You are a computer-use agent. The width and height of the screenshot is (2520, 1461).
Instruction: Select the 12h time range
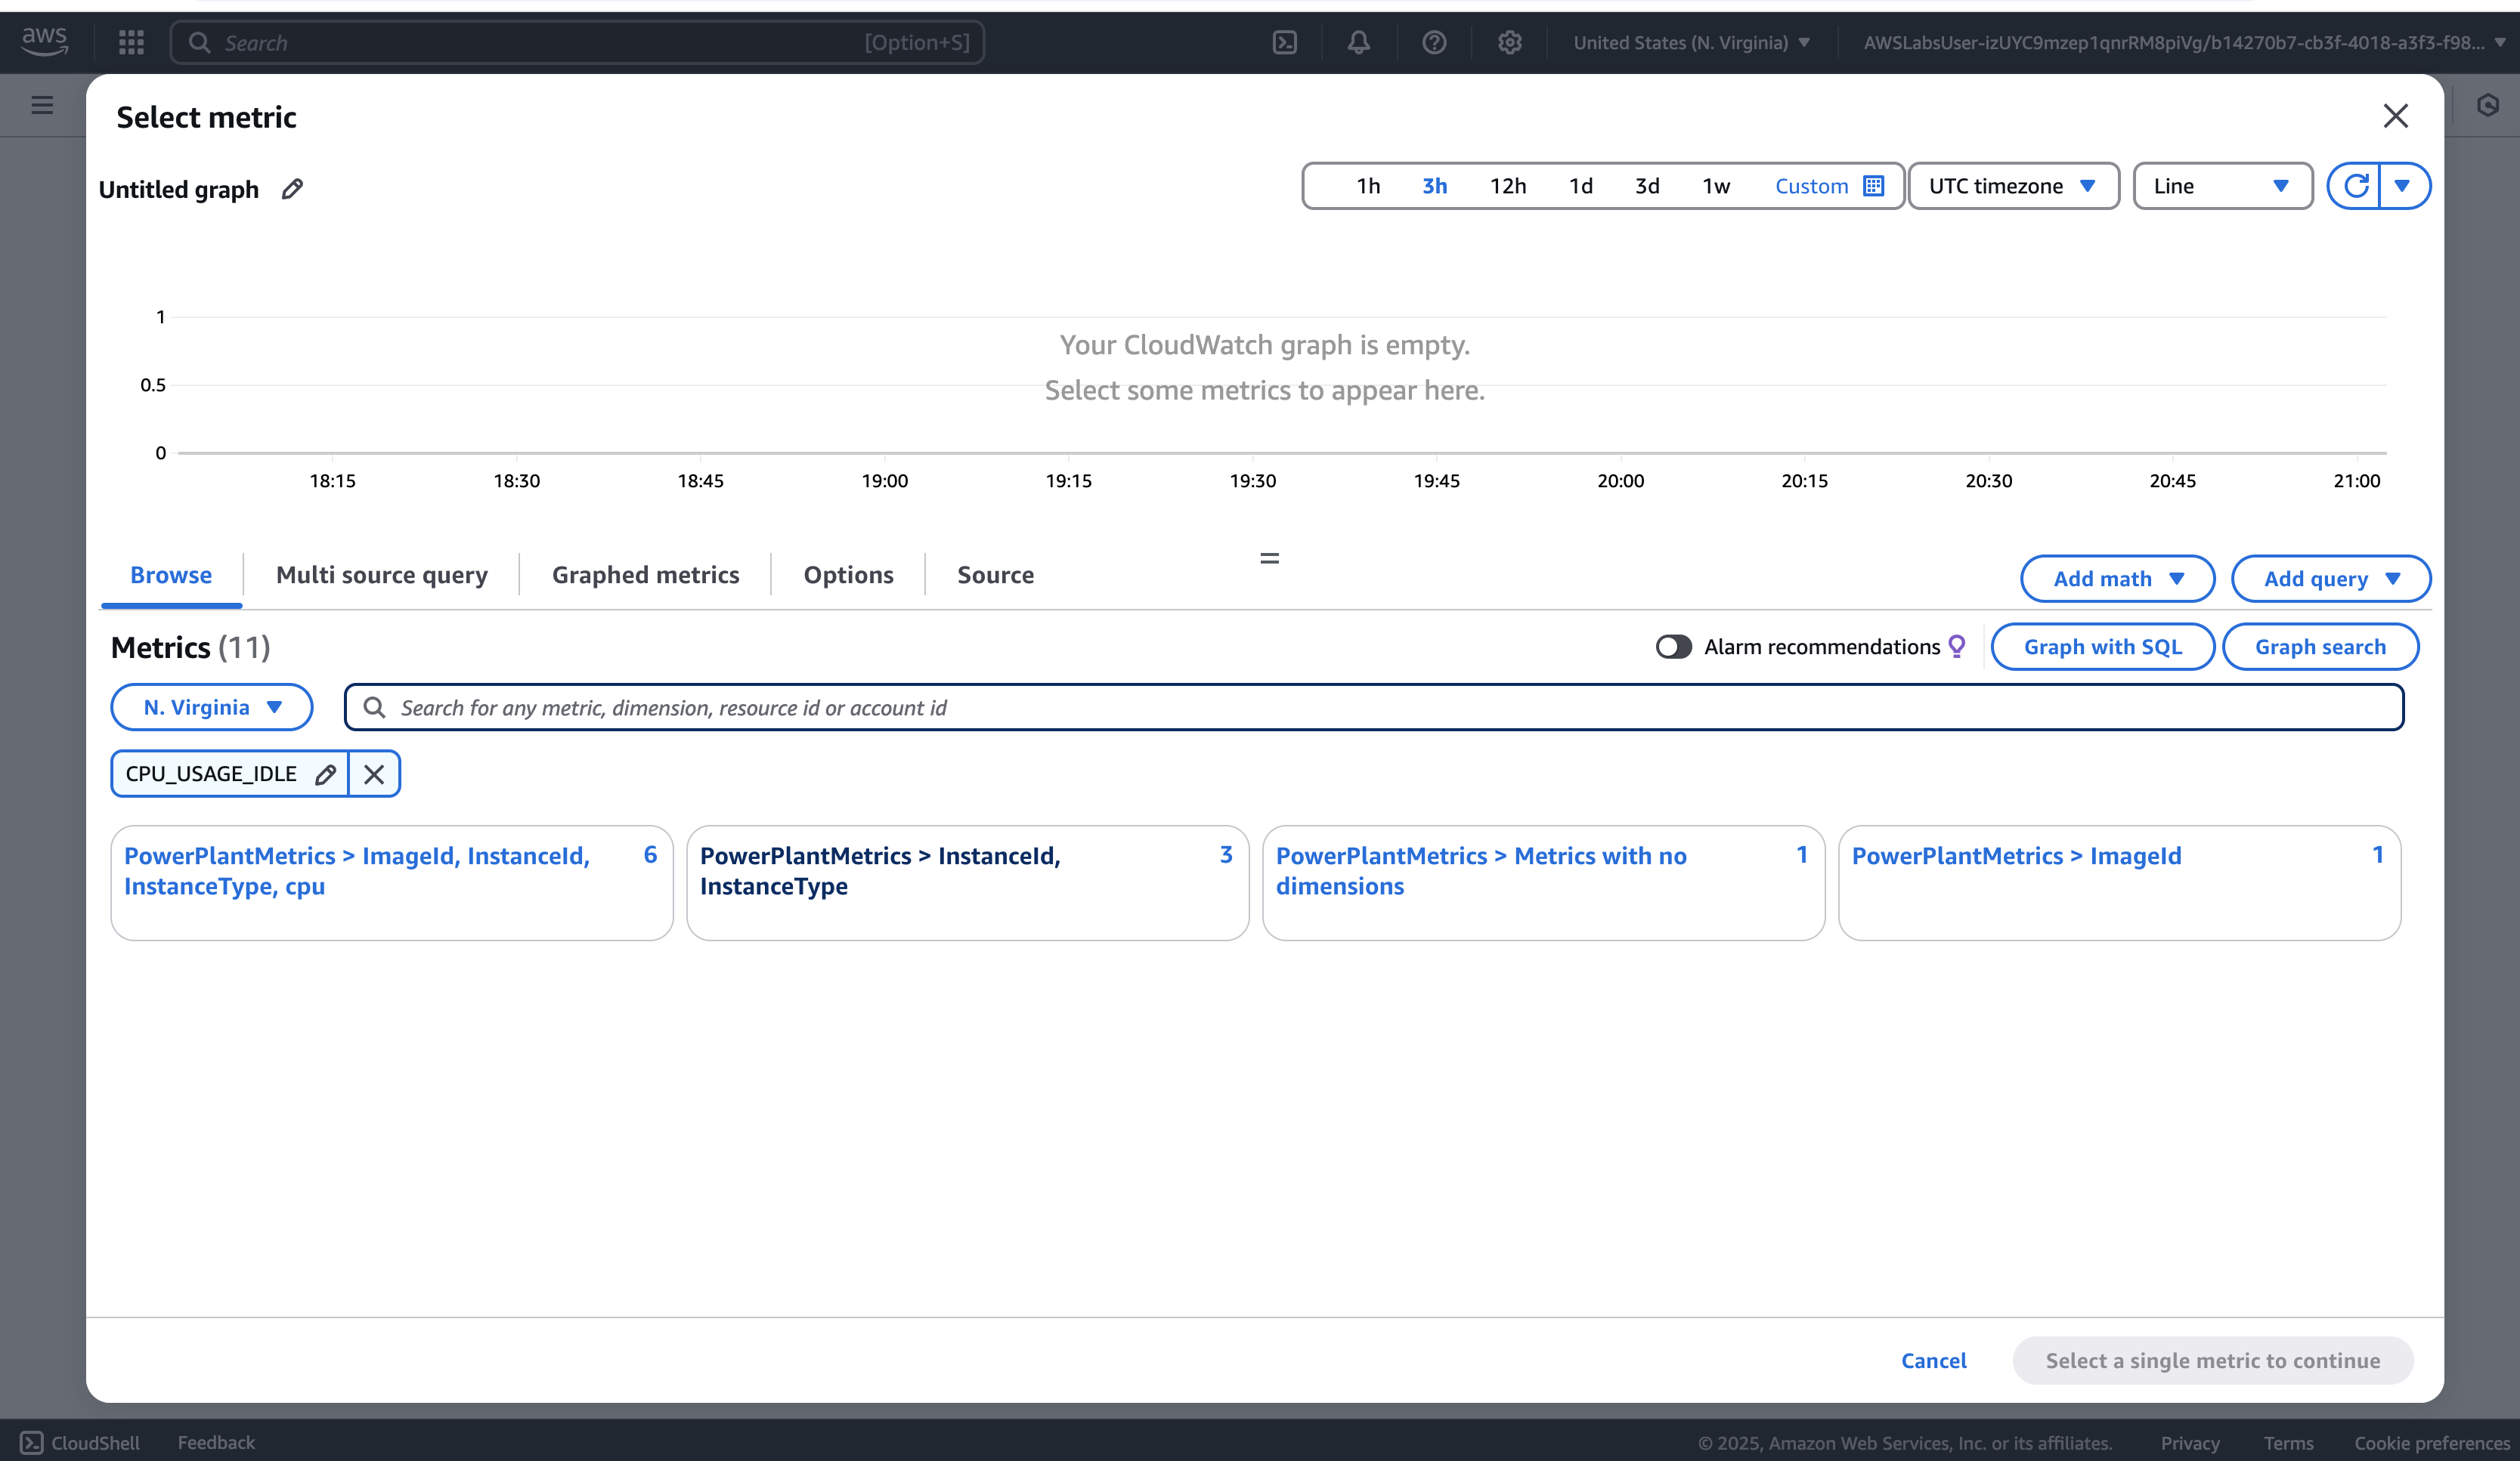click(x=1508, y=186)
